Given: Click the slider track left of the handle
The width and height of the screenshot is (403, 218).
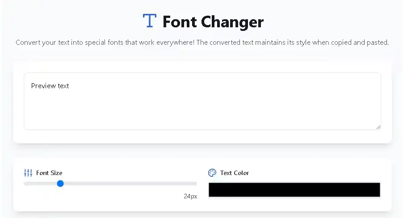Looking at the screenshot, I should pos(40,184).
